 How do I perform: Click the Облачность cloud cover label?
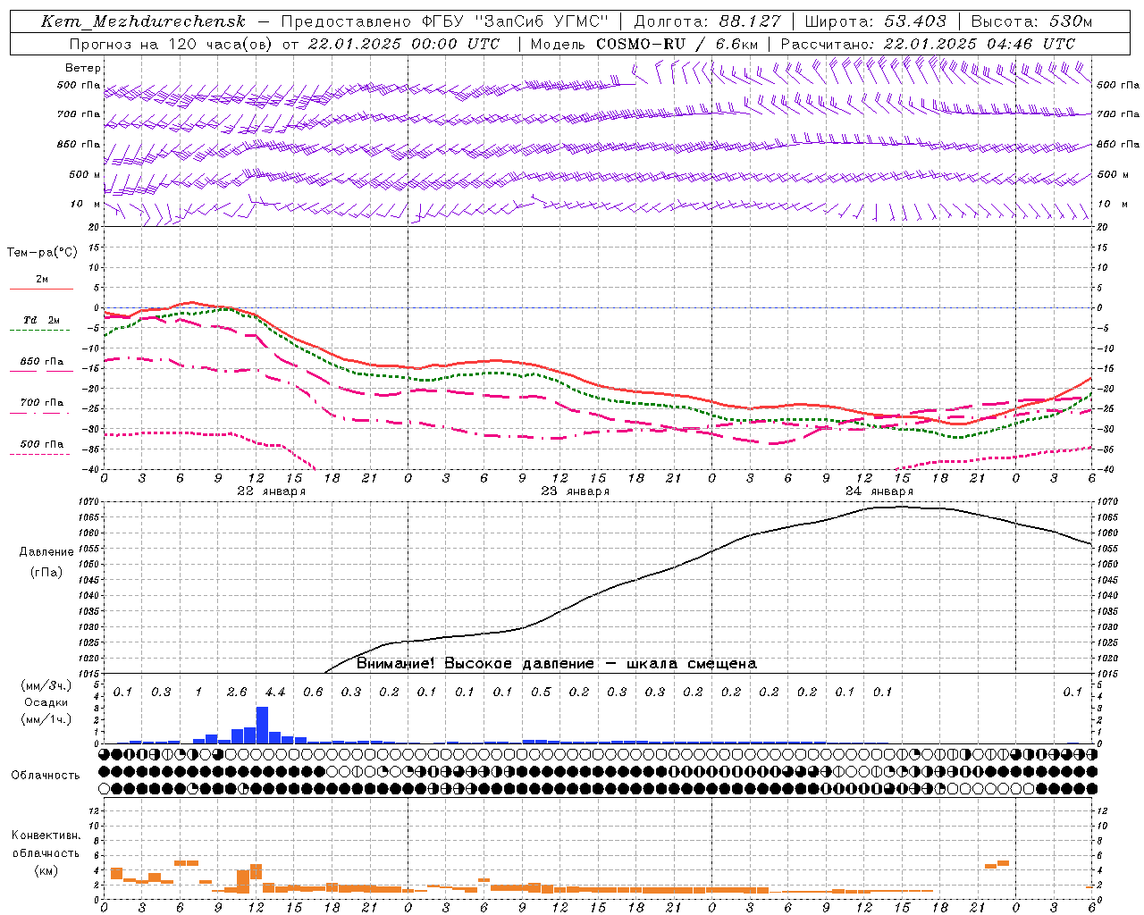(46, 776)
